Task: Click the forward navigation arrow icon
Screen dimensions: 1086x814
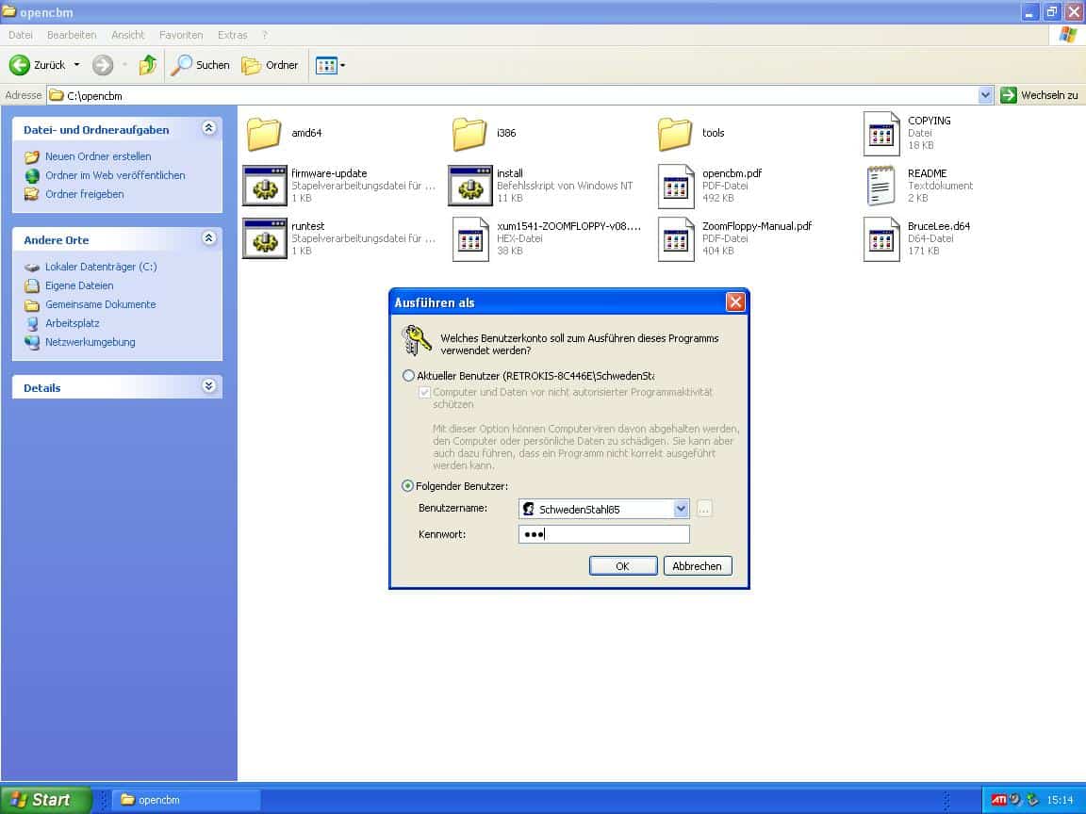Action: [x=103, y=65]
